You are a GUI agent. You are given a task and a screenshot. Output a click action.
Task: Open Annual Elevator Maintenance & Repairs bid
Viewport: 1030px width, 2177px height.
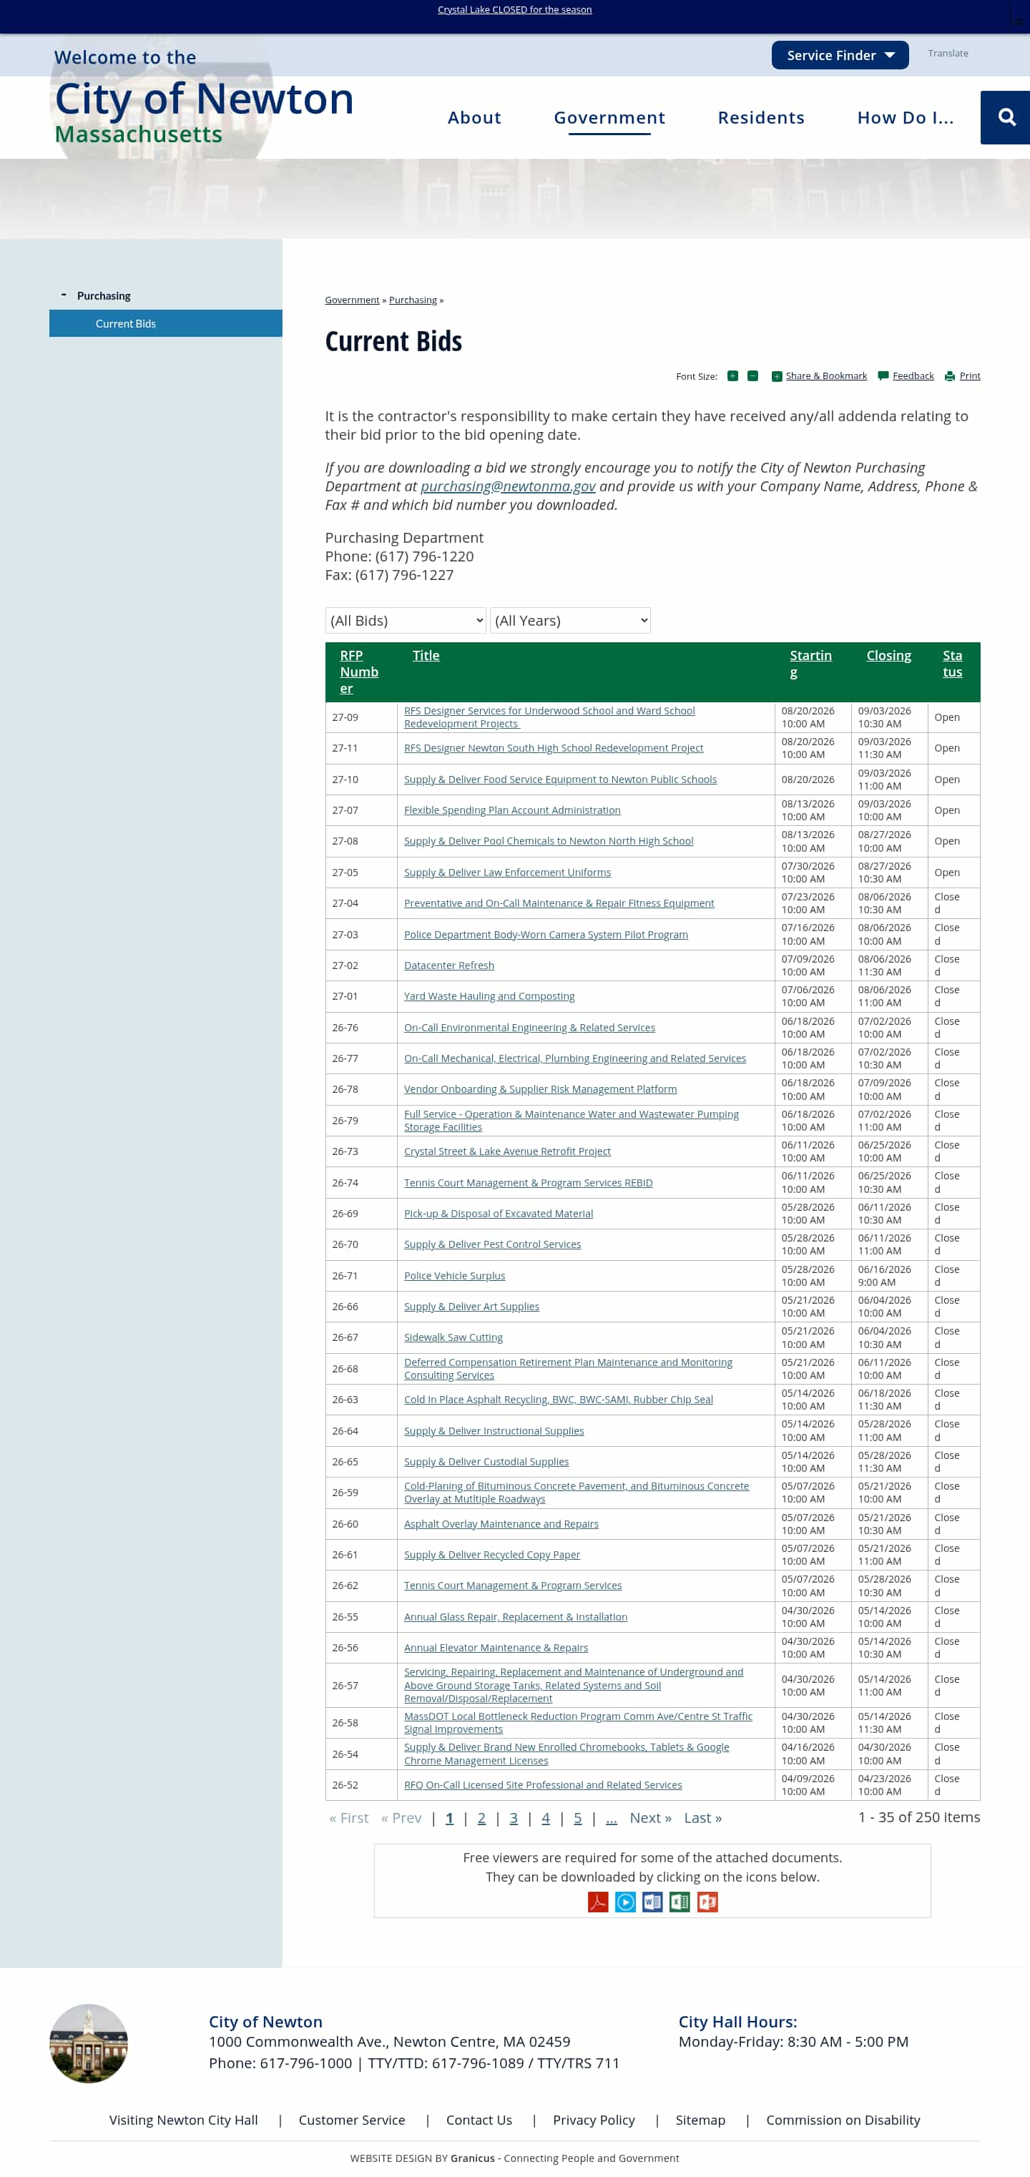click(x=496, y=1648)
